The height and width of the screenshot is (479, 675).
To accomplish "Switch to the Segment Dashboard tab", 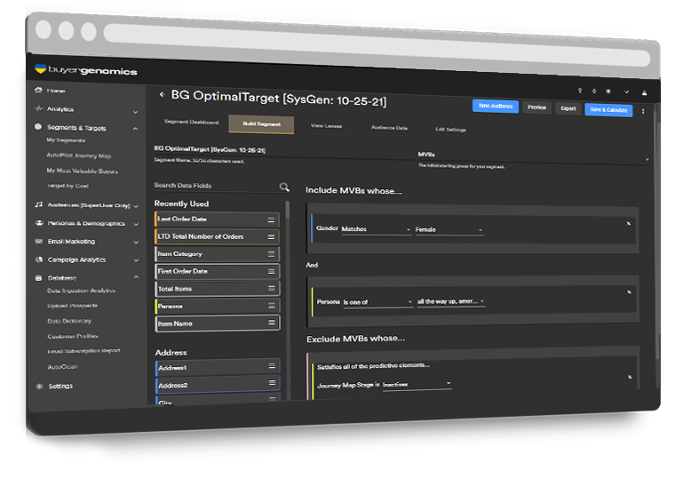I will point(191,122).
